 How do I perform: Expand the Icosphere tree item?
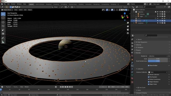click(134, 23)
